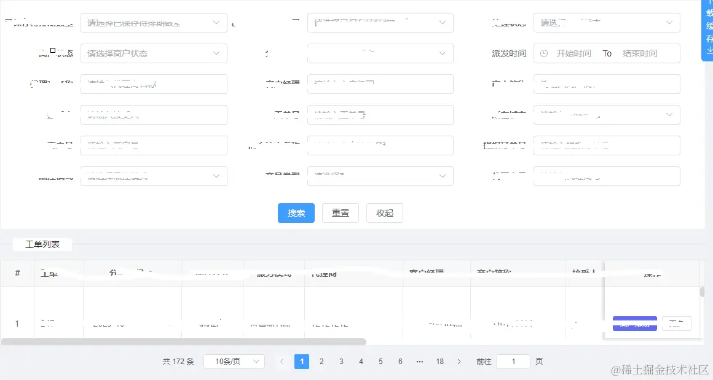The image size is (713, 380).
Task: Go to page 4
Action: pos(361,362)
